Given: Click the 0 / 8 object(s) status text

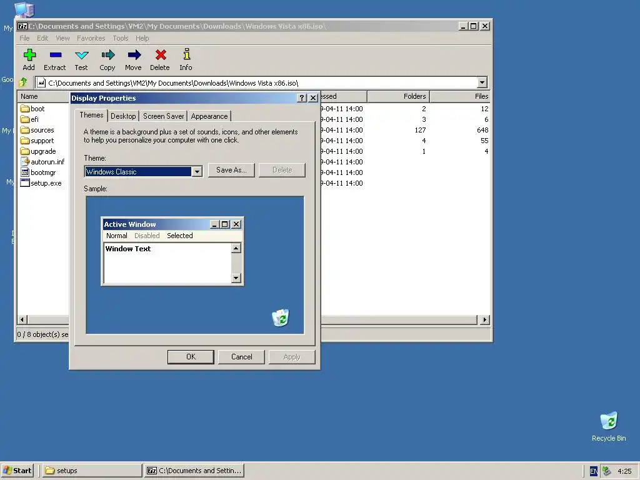Looking at the screenshot, I should [42, 334].
